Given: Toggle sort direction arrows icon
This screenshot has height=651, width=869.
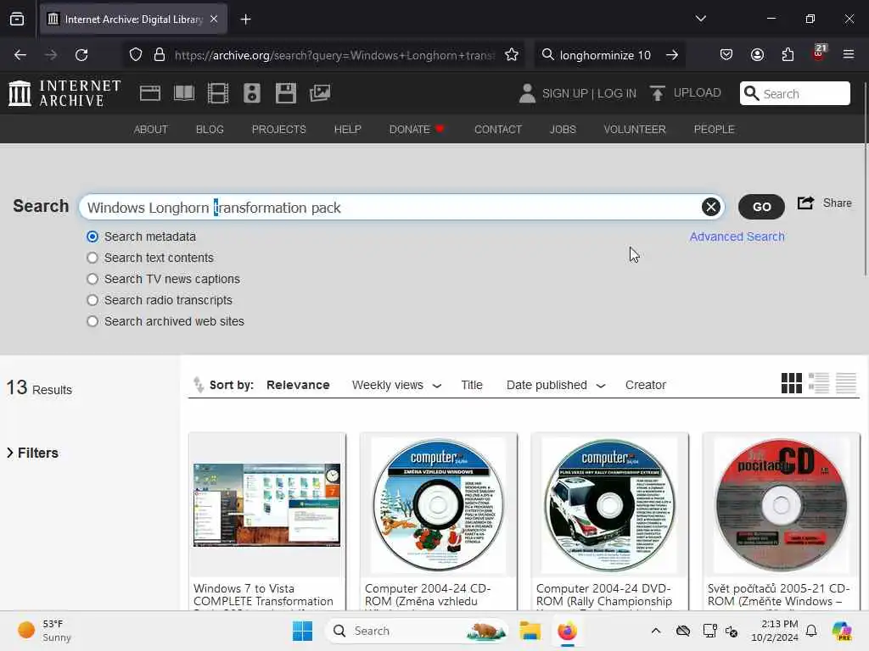Looking at the screenshot, I should 199,384.
